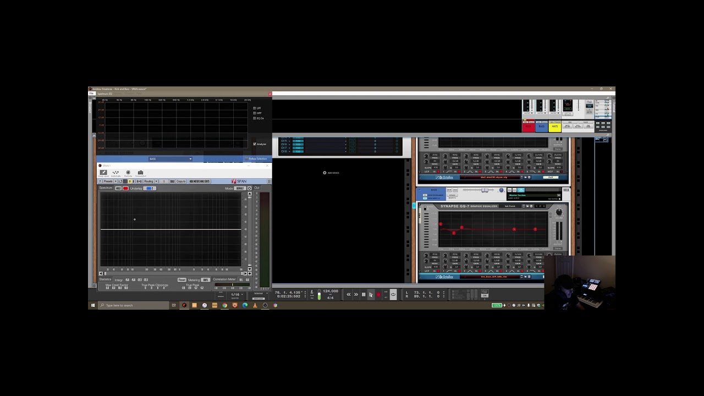
Task: Click the BASS mix channel level fader
Action: [x=485, y=190]
